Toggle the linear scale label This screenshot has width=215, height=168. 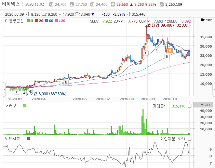[206, 20]
